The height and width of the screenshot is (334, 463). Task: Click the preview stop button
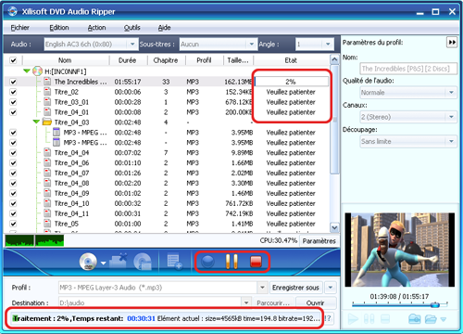tap(385, 318)
